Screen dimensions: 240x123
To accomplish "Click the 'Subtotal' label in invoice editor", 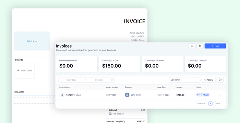I will point(113,110).
